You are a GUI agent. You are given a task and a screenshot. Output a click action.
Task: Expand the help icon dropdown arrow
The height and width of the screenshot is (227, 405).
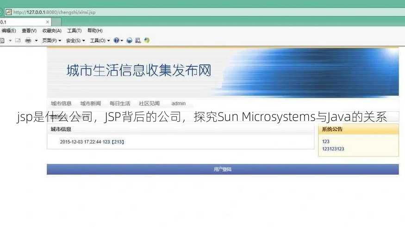coord(122,41)
